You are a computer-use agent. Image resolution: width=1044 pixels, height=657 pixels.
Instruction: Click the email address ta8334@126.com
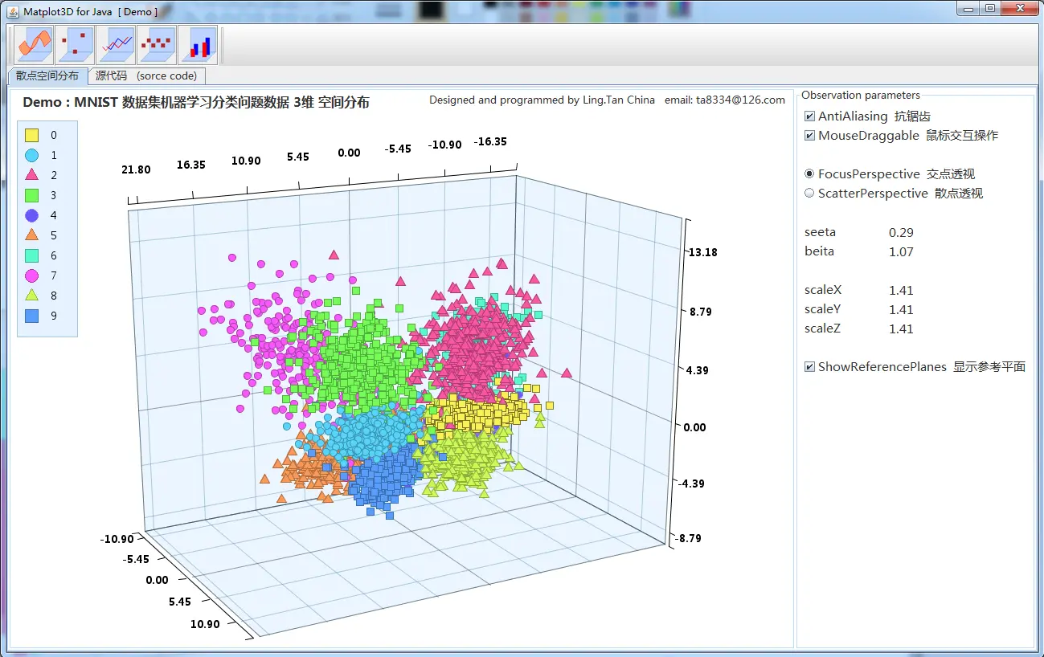(x=740, y=100)
